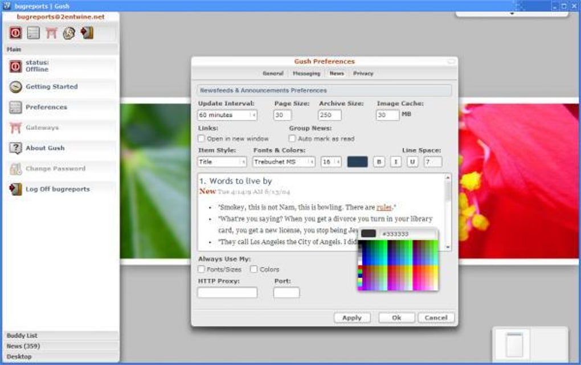581x365 pixels.
Task: Open Update Interval 60 minutes dropdown
Action: (x=227, y=115)
